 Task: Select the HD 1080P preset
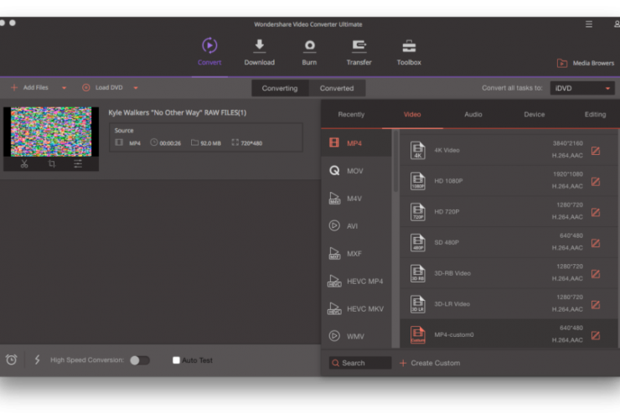(508, 181)
